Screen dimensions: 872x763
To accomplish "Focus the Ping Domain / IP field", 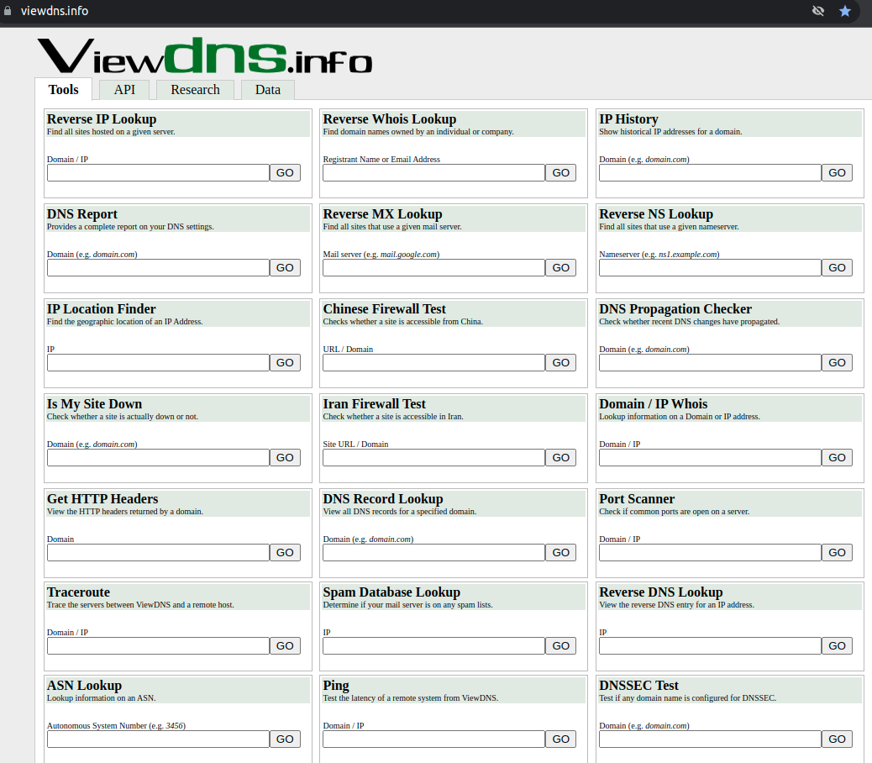I will pos(433,739).
